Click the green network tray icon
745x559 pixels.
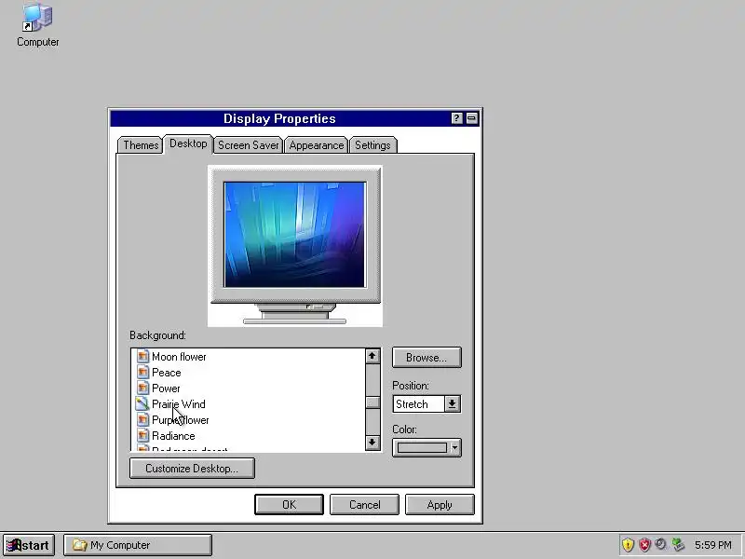[678, 545]
